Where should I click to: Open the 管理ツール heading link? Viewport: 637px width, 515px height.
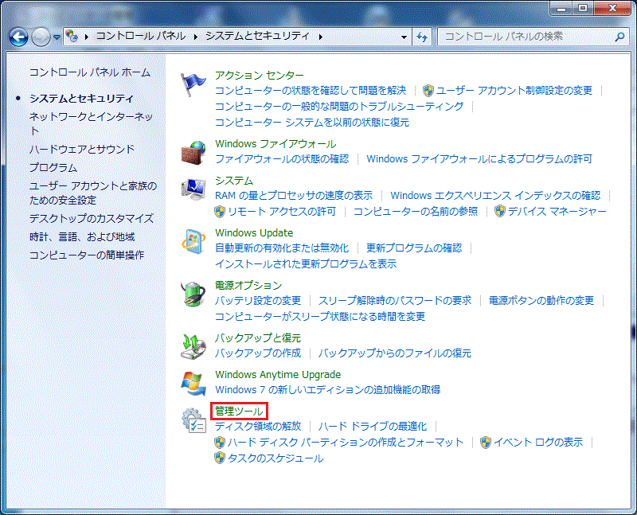(x=239, y=411)
